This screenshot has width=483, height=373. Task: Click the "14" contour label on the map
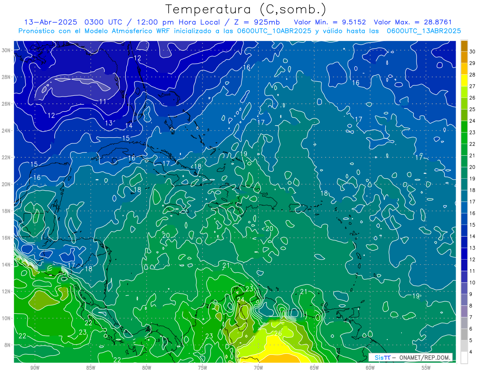click(129, 126)
